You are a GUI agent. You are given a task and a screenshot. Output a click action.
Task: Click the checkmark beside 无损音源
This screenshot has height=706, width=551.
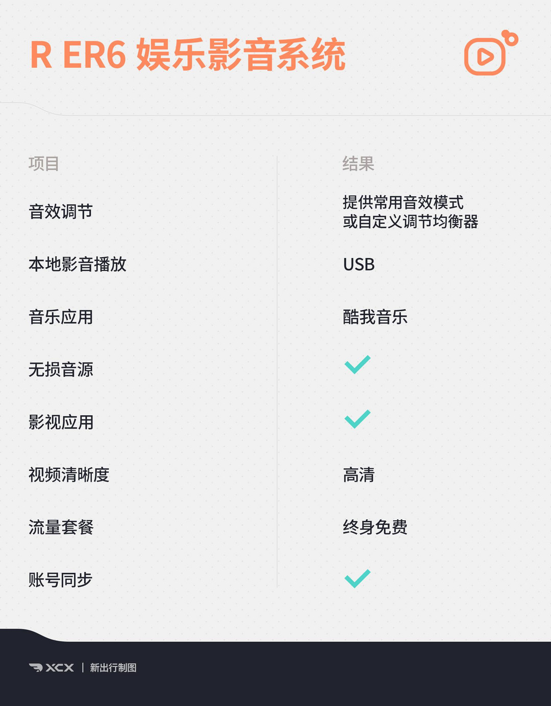(x=358, y=365)
